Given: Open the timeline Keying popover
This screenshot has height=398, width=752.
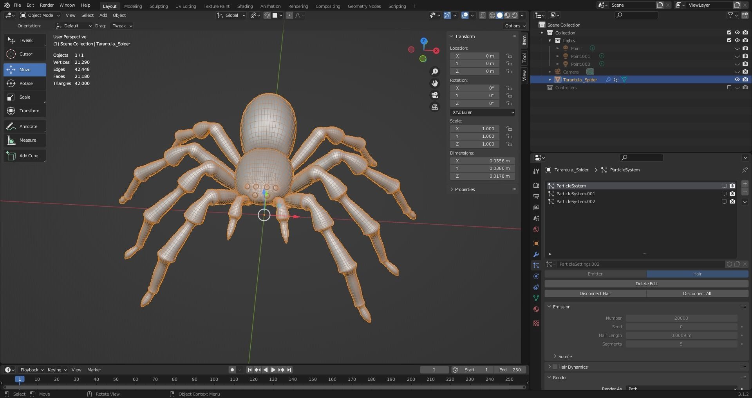Looking at the screenshot, I should tap(57, 370).
